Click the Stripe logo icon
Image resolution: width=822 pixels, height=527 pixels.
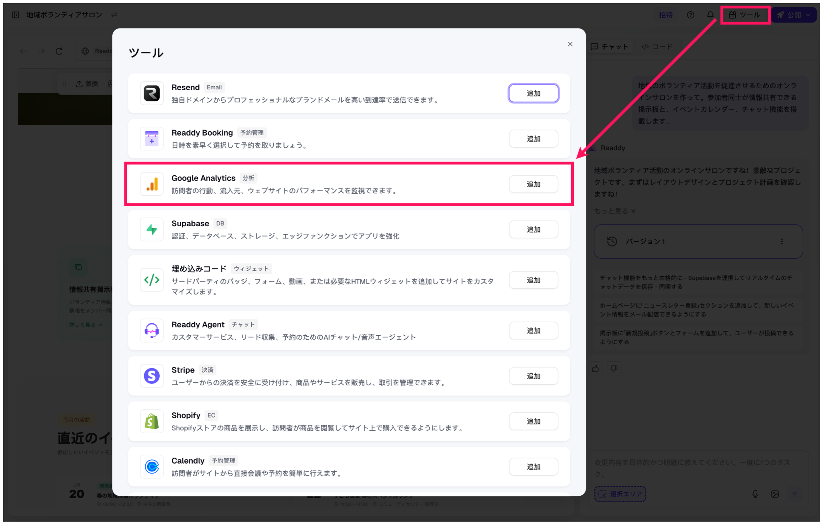(152, 376)
